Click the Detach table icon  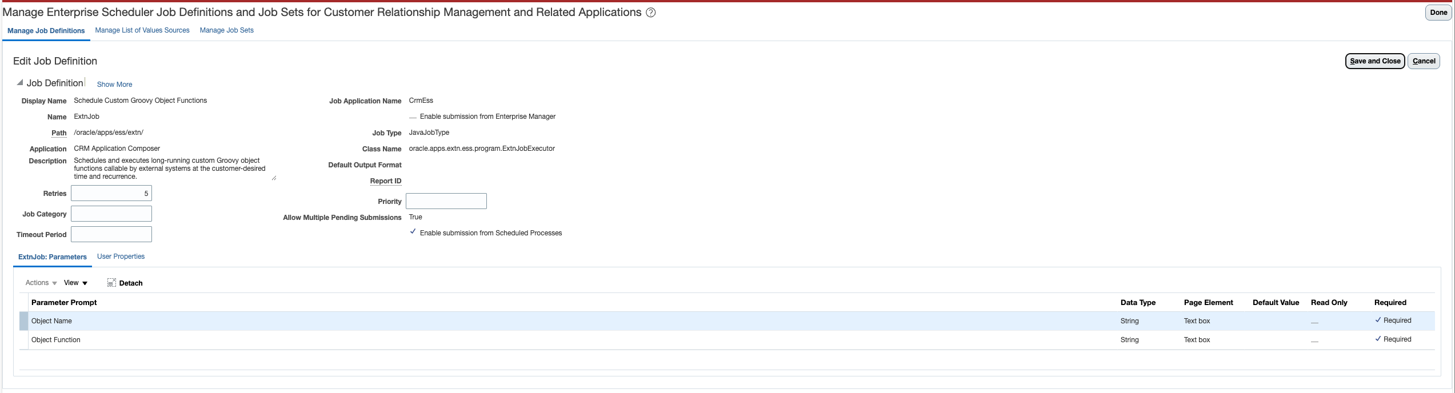pyautogui.click(x=111, y=283)
